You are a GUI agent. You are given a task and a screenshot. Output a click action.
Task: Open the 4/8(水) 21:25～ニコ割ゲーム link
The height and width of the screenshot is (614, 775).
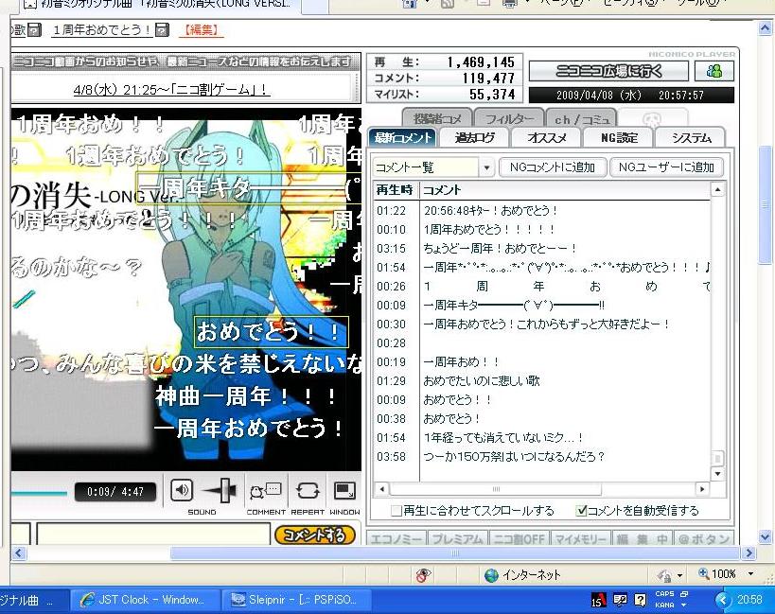click(x=171, y=90)
